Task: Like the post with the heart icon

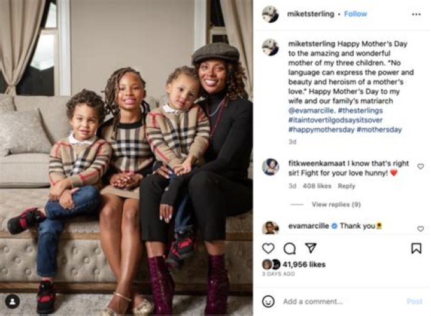Action: click(x=268, y=248)
